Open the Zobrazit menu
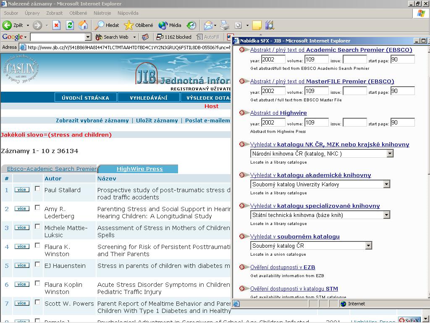This screenshot has height=323, width=430. coord(54,13)
